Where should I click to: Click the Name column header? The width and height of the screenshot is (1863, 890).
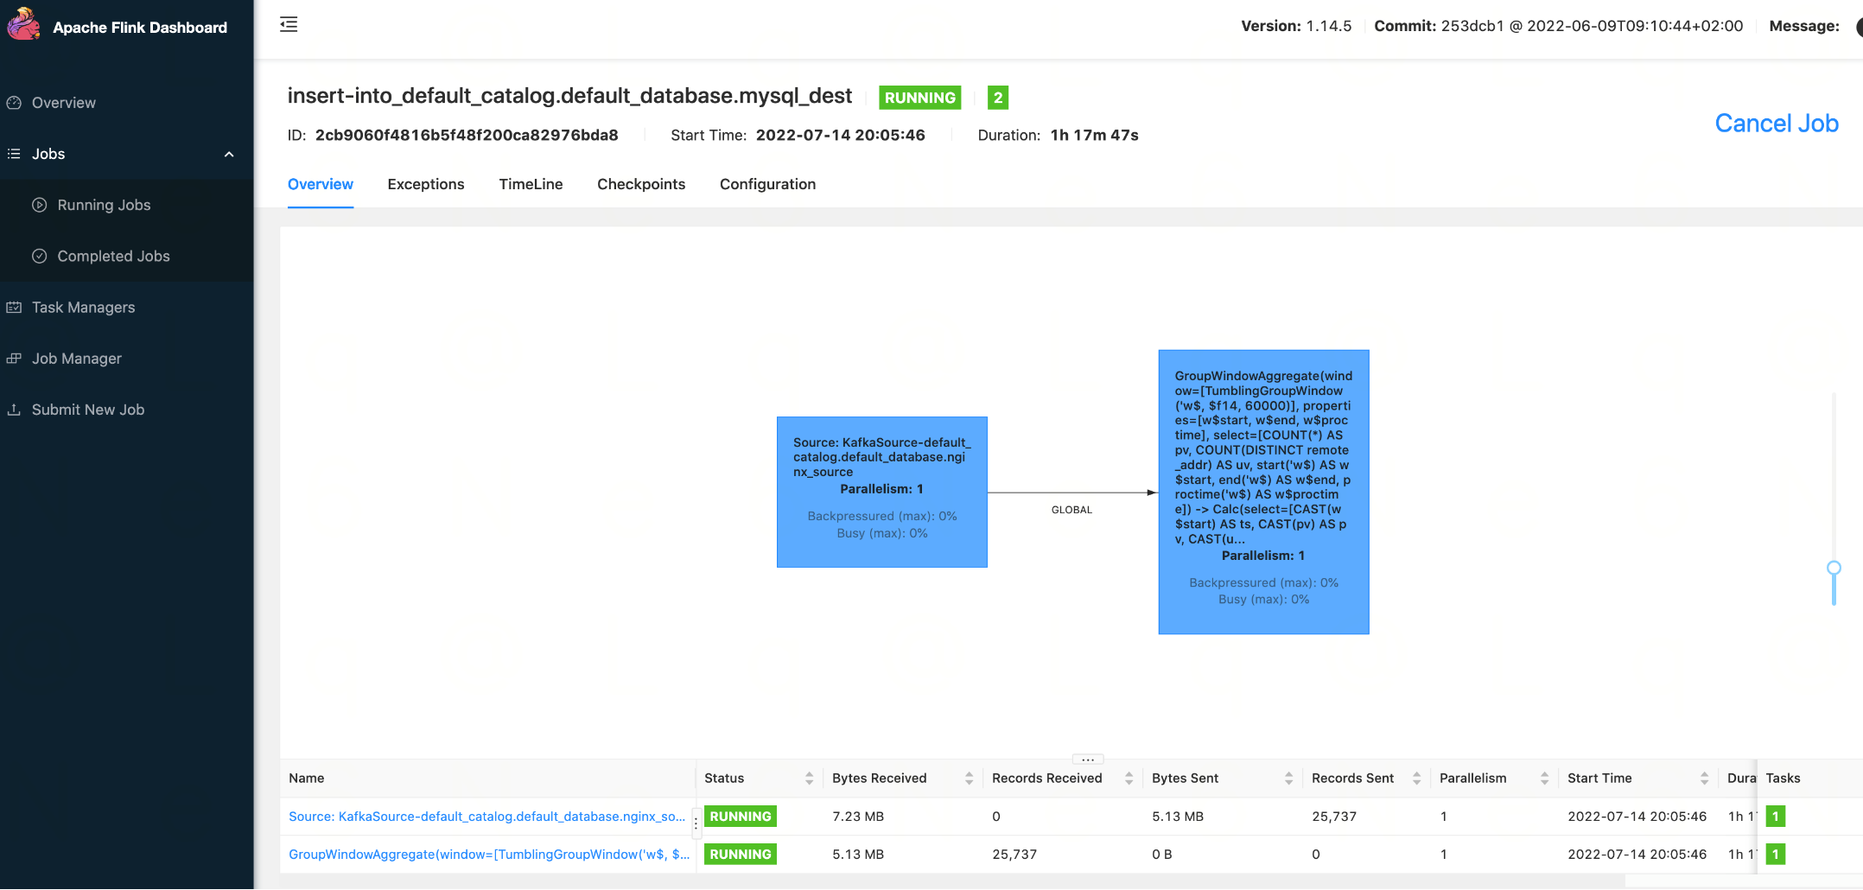pos(307,779)
